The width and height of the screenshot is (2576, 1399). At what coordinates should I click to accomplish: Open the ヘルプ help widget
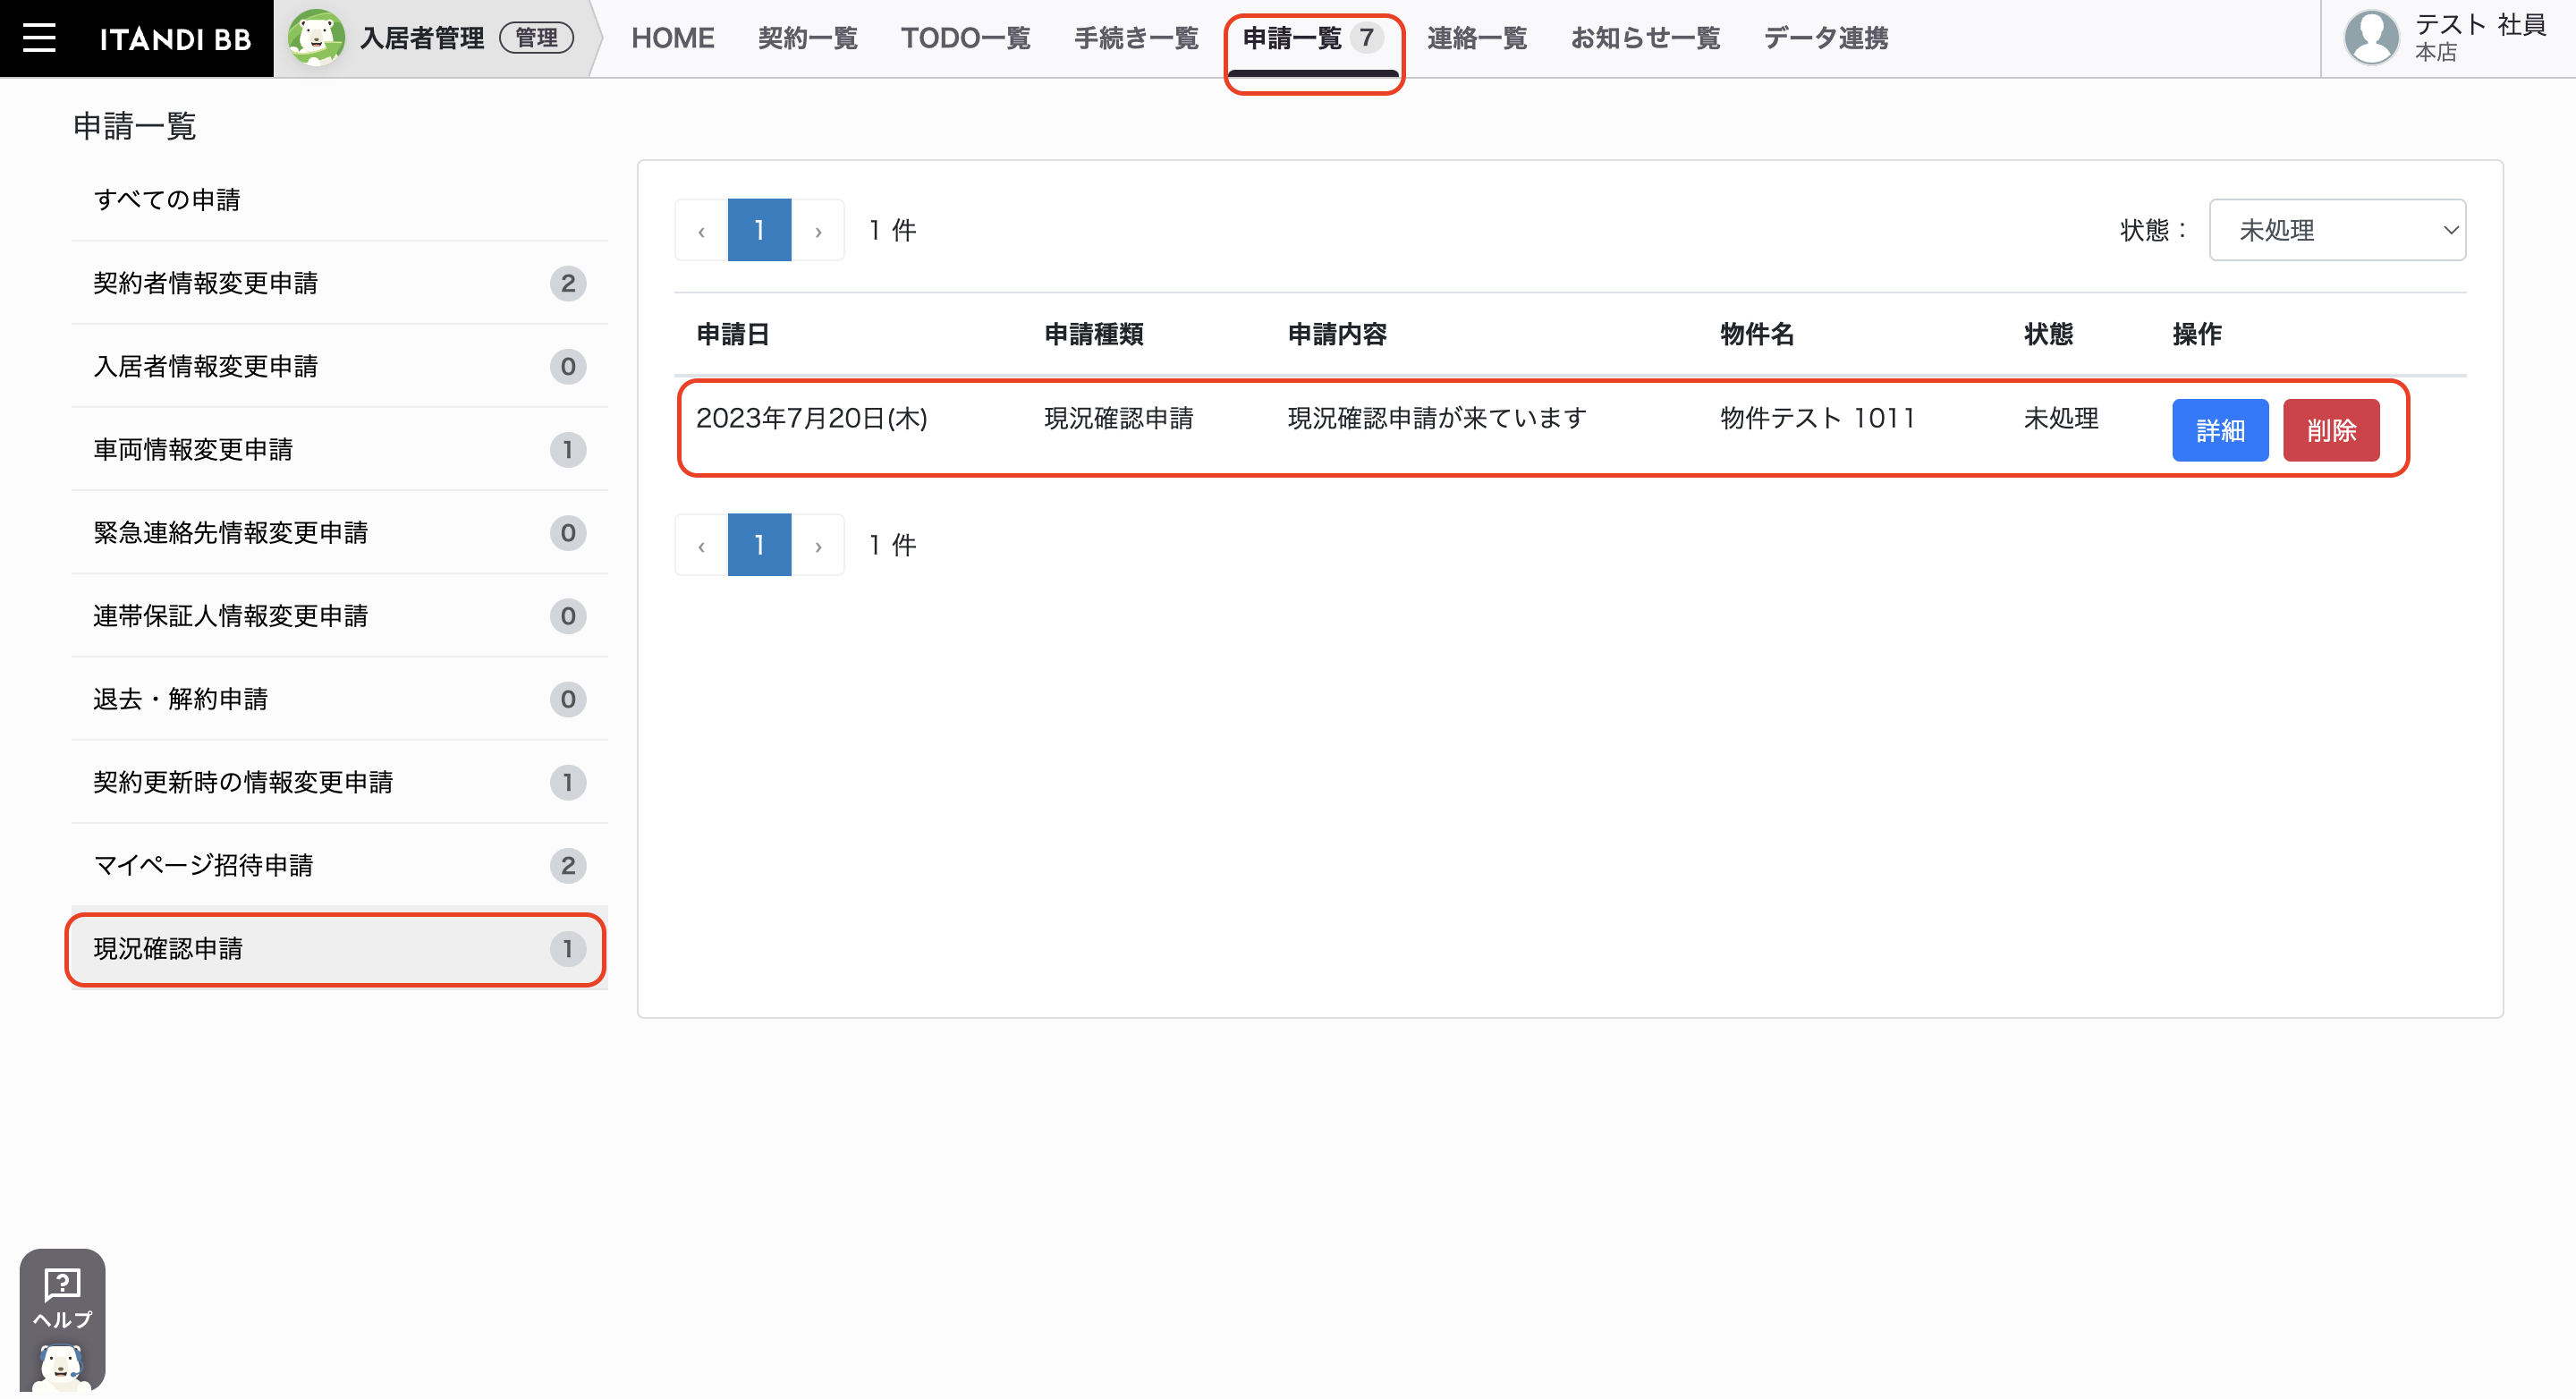click(x=62, y=1319)
